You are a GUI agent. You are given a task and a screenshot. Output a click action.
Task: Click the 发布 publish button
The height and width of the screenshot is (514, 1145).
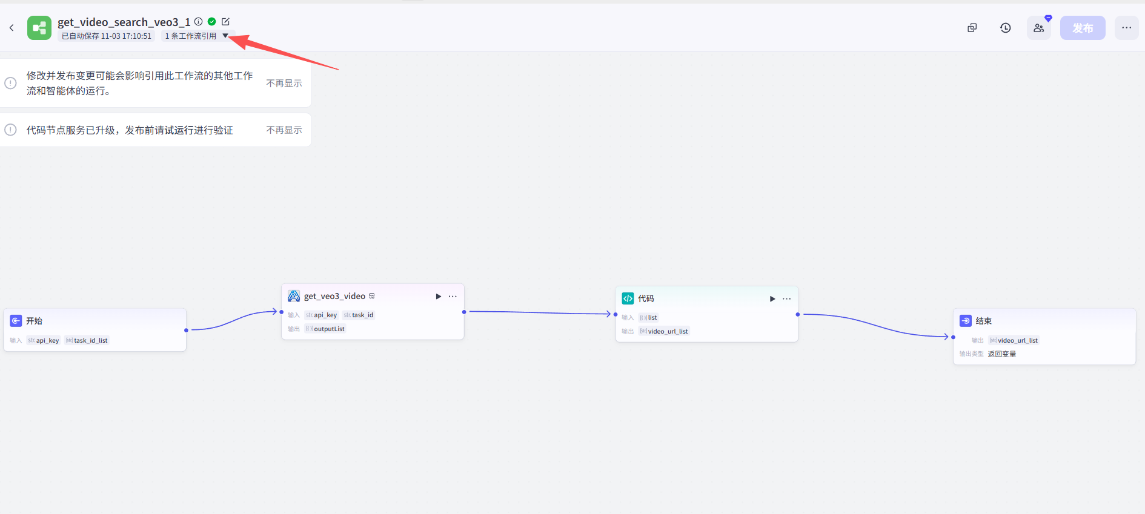coord(1082,28)
